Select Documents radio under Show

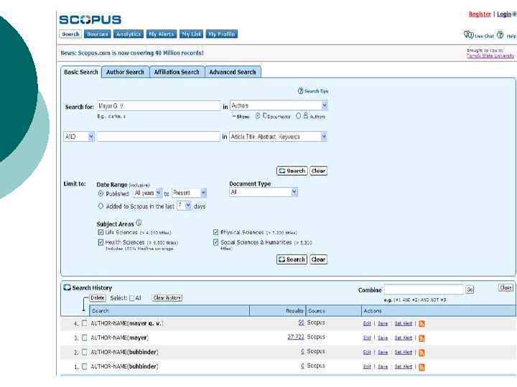258,116
